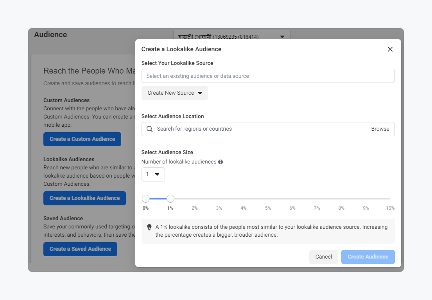Click Create a Custom Audience button
This screenshot has height=300, width=432.
[x=82, y=139]
